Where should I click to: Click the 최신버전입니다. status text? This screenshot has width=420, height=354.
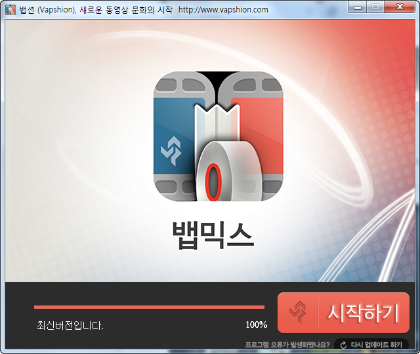(70, 326)
